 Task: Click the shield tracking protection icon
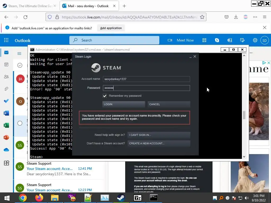tap(50, 17)
